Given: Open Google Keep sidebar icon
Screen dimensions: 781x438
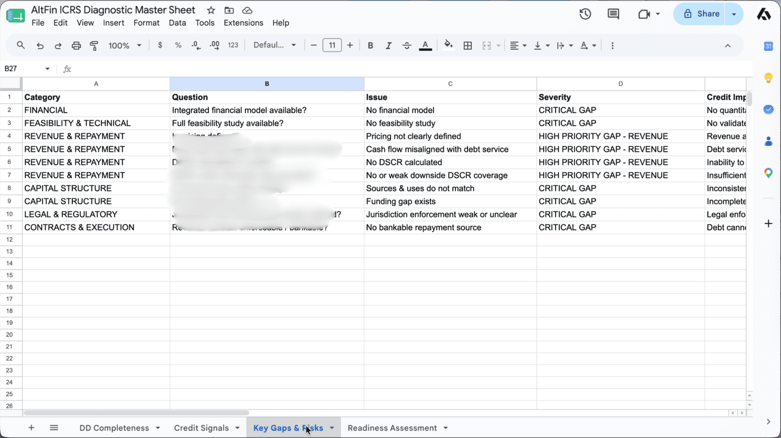Looking at the screenshot, I should pos(768,78).
